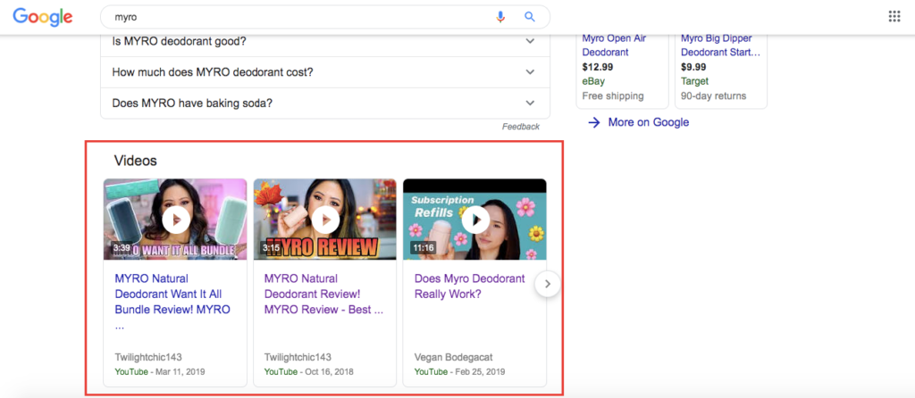Expand "Is MYRO deodorant good?" question

(x=325, y=41)
